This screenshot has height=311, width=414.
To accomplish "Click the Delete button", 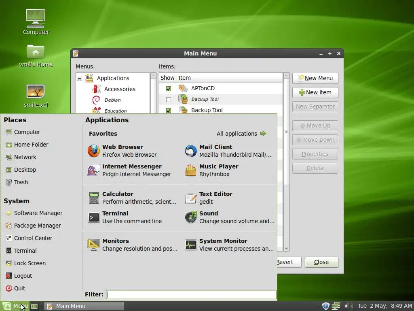I will click(x=315, y=168).
